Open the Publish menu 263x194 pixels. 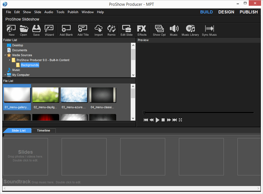point(73,12)
